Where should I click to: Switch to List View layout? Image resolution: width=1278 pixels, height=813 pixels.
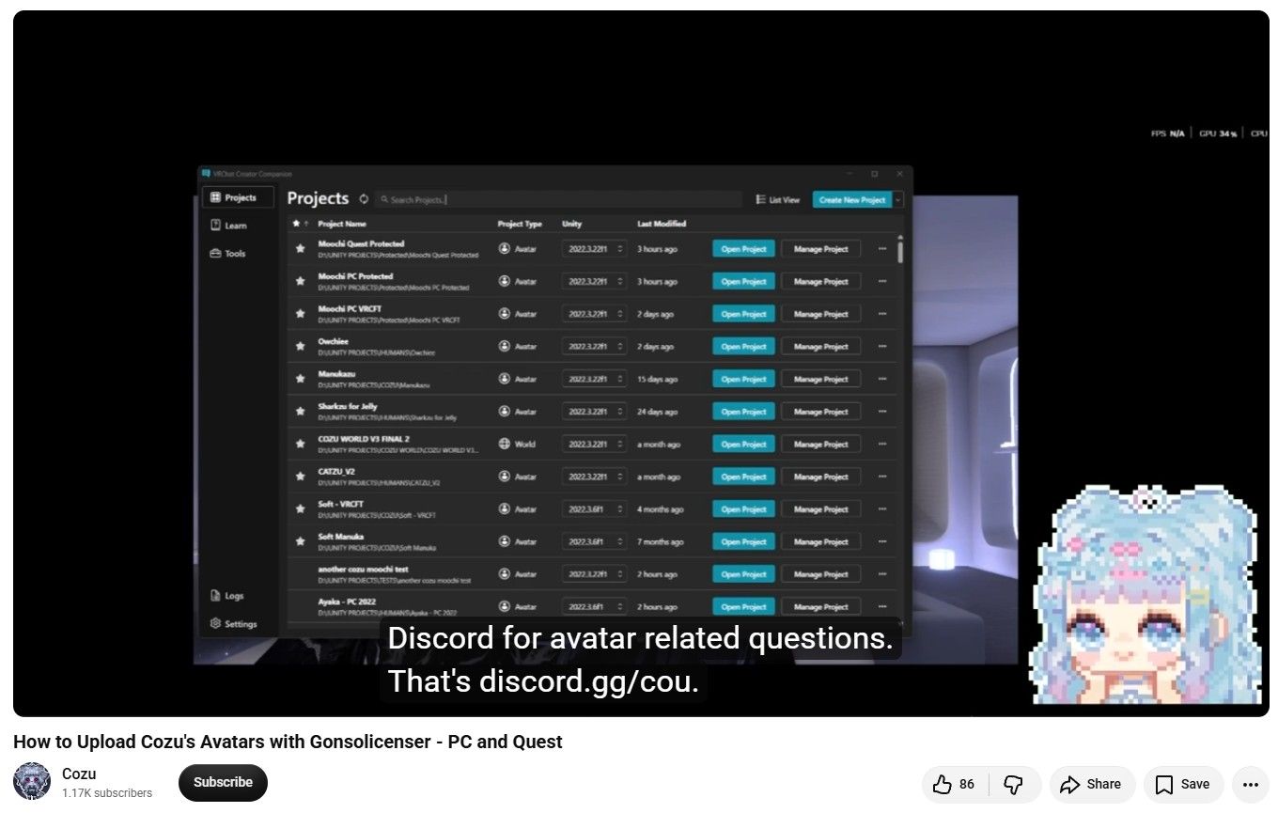pos(778,200)
